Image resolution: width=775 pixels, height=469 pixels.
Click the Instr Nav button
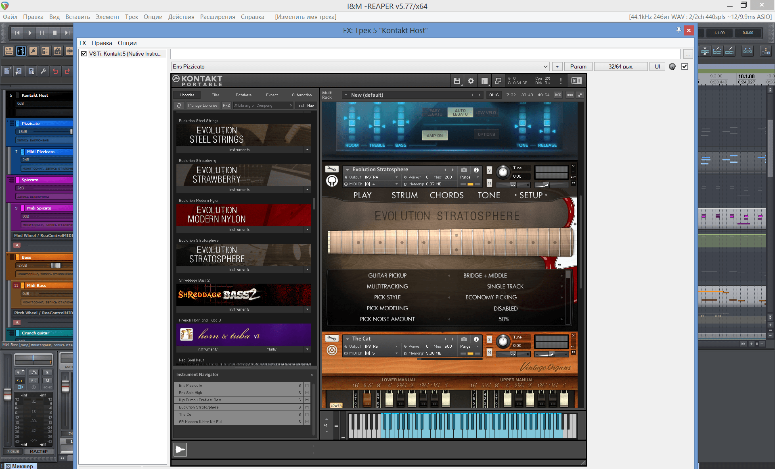pos(306,106)
